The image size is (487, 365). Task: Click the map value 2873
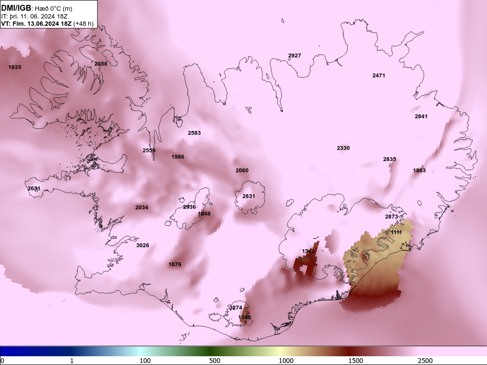point(392,217)
